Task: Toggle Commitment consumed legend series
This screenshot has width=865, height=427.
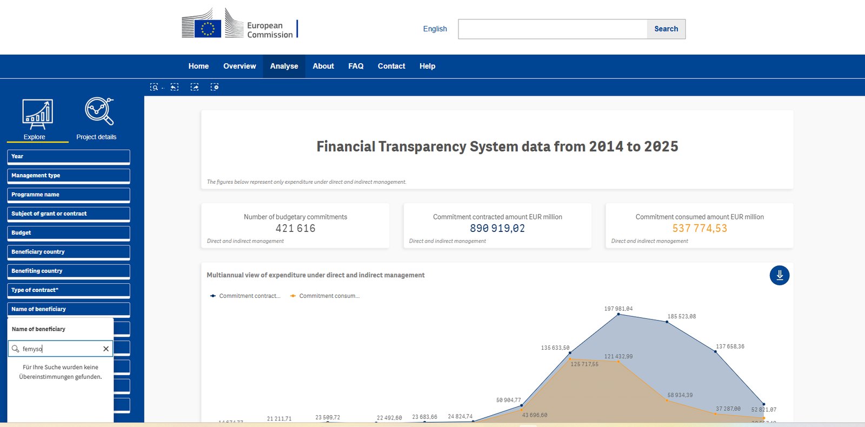Action: pyautogui.click(x=325, y=296)
